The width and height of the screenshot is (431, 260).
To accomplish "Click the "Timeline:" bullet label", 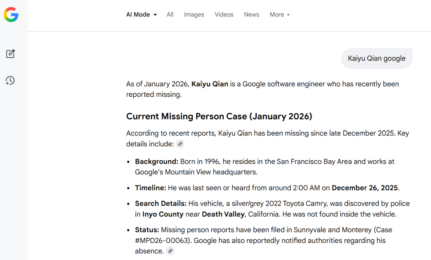I will [x=150, y=188].
